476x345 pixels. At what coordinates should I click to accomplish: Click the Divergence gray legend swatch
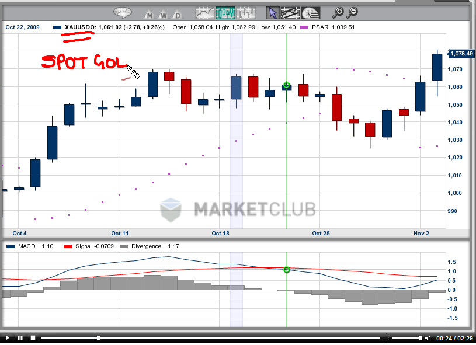click(x=124, y=246)
